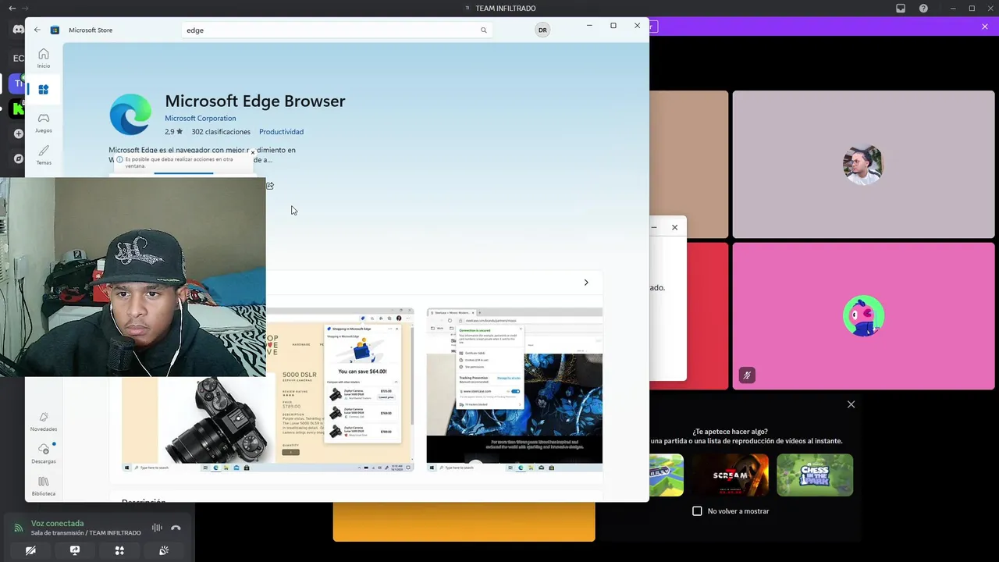Open Biblioteca in Store sidebar
This screenshot has height=562, width=999.
pyautogui.click(x=44, y=486)
